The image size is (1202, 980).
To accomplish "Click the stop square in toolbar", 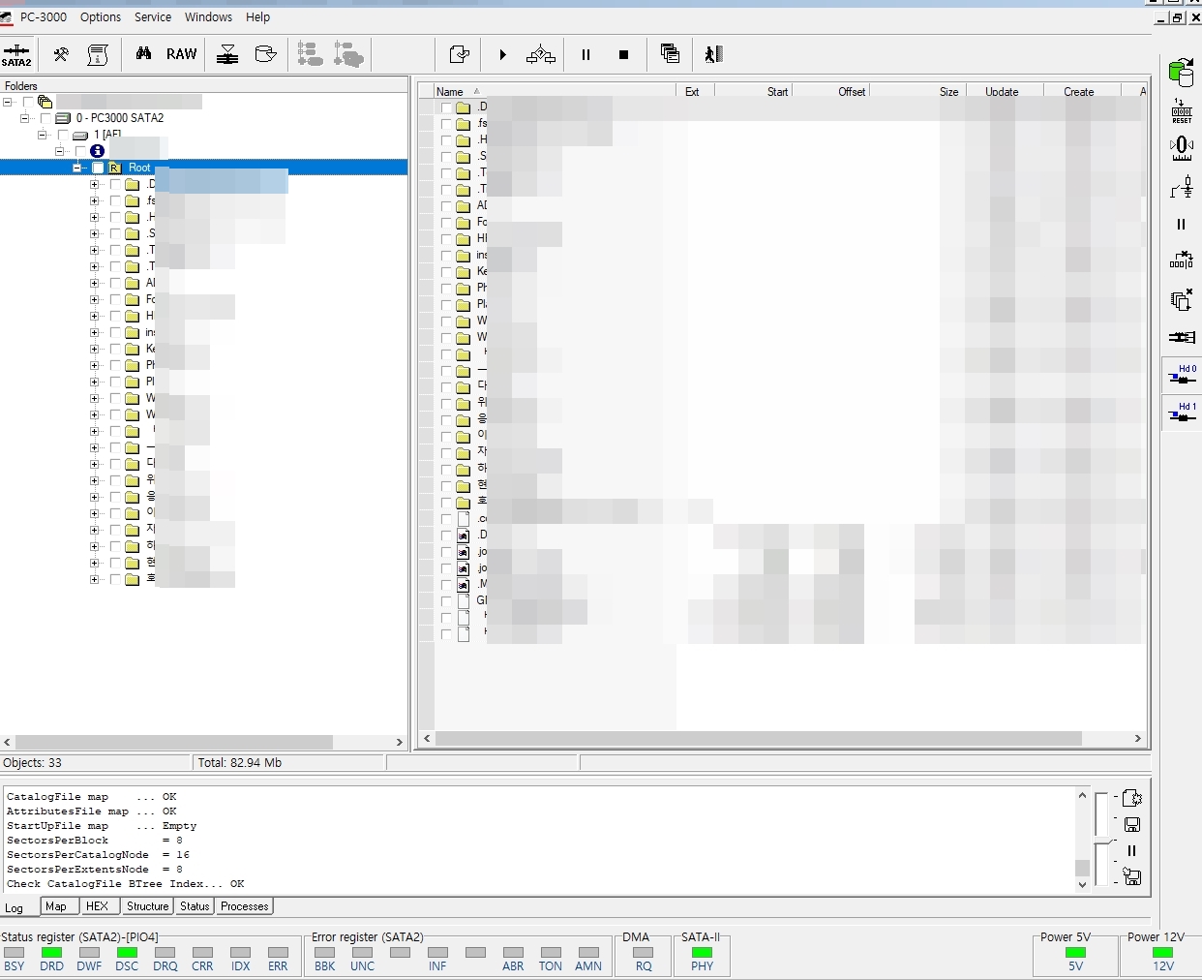I will 623,55.
